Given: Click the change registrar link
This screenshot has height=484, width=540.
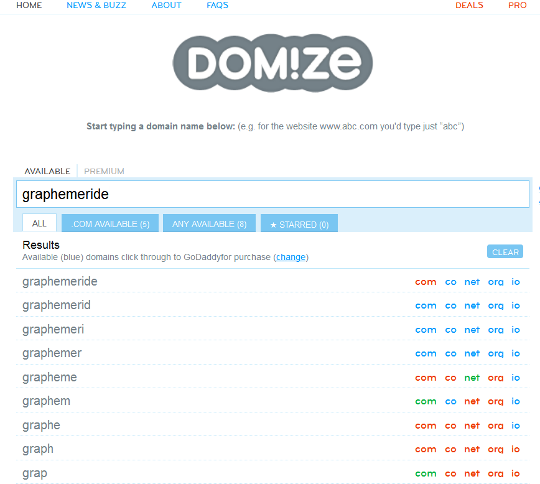Looking at the screenshot, I should coord(291,257).
